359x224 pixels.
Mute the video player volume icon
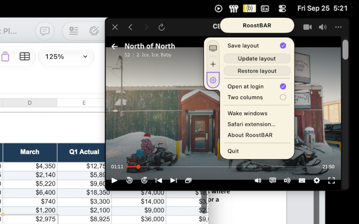[258, 181]
